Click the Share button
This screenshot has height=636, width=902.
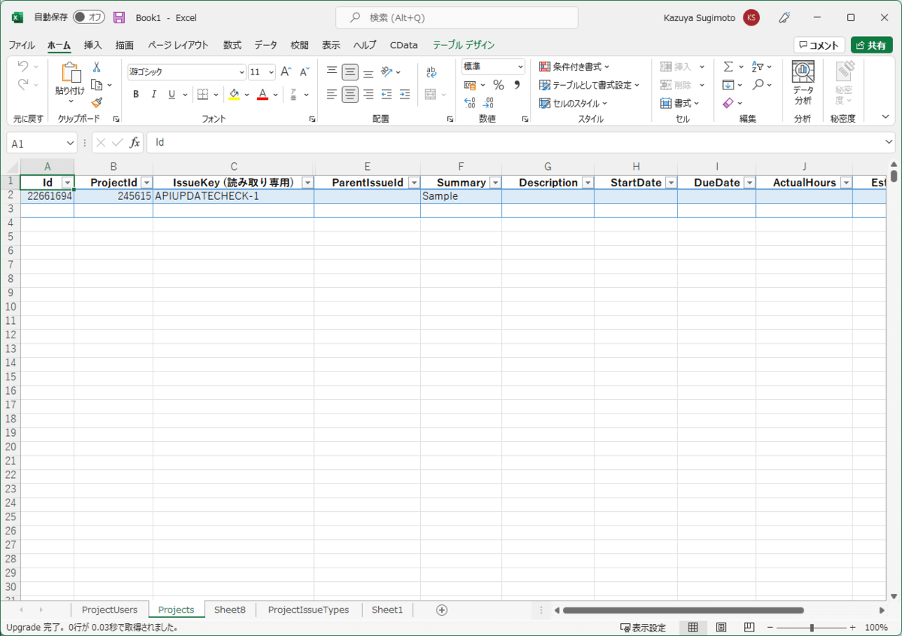click(871, 45)
